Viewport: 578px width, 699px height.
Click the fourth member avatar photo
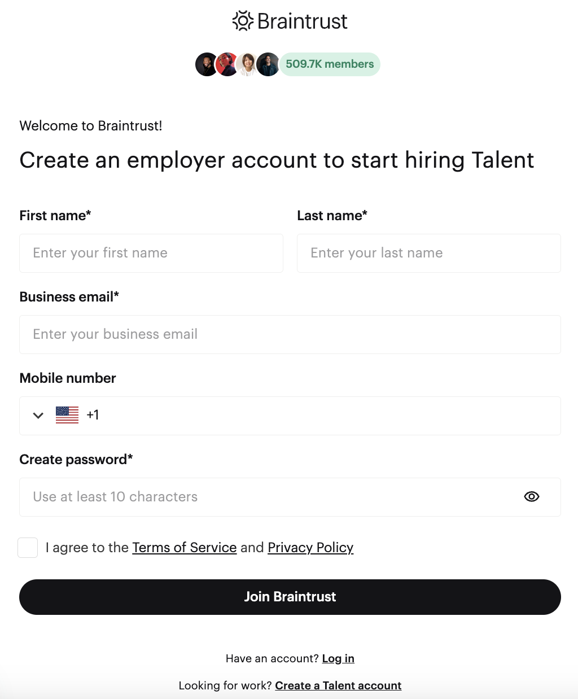[268, 64]
